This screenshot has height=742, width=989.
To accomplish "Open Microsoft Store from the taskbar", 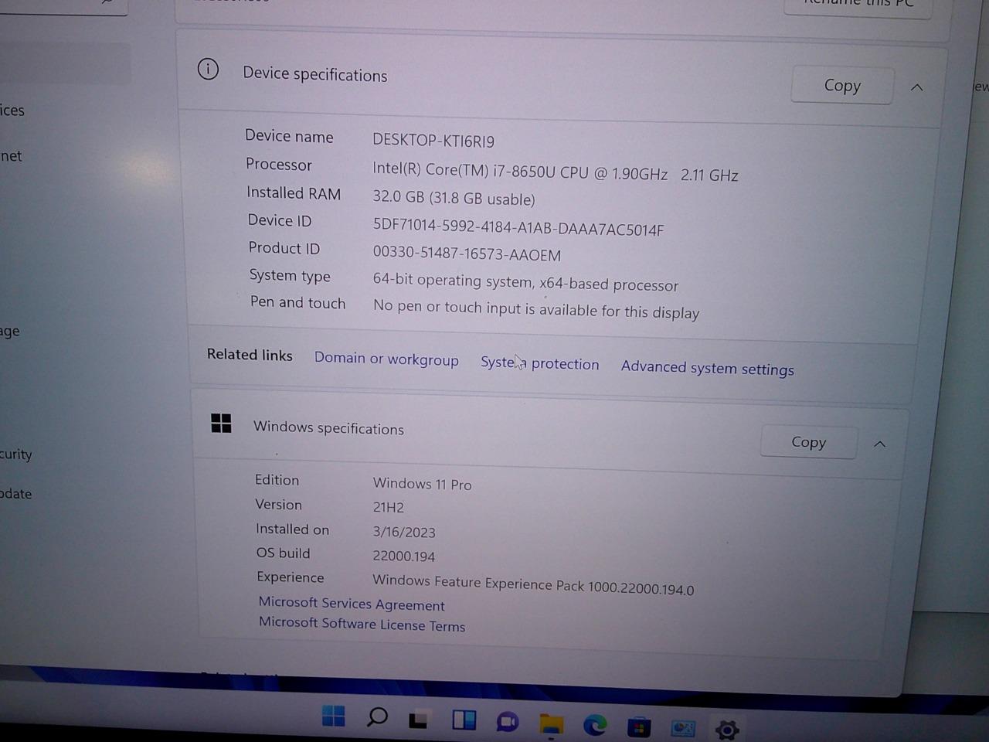I will coord(638,727).
